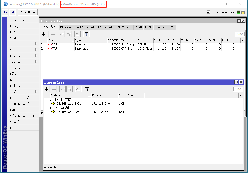This screenshot has width=248, height=173.
Task: Open the Interfaces menu item
Action: coord(23,20)
